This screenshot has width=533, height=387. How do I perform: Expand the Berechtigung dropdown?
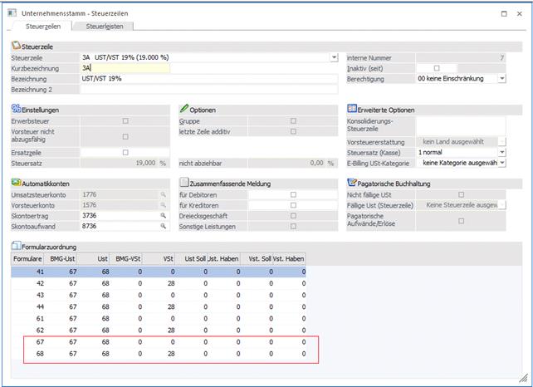click(501, 79)
